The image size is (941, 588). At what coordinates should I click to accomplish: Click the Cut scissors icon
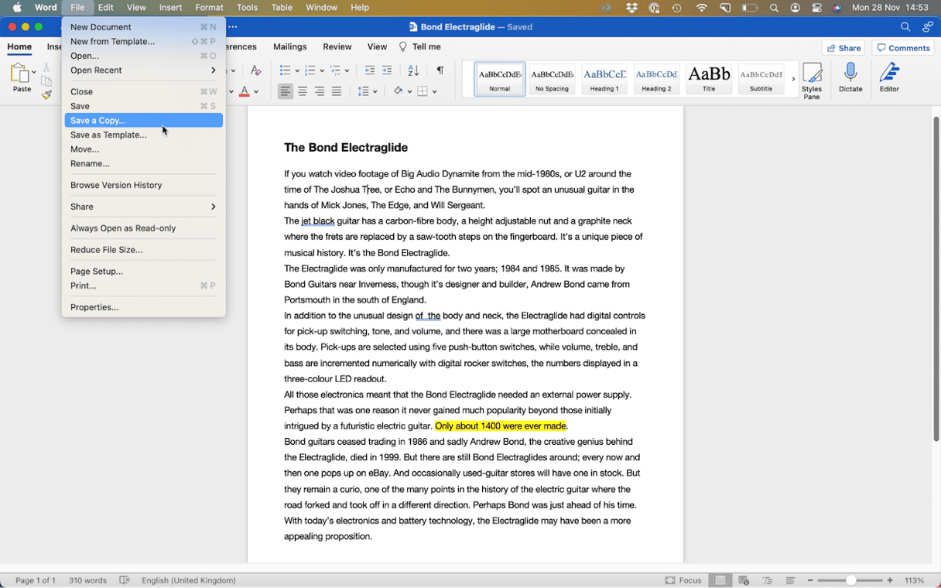(46, 69)
